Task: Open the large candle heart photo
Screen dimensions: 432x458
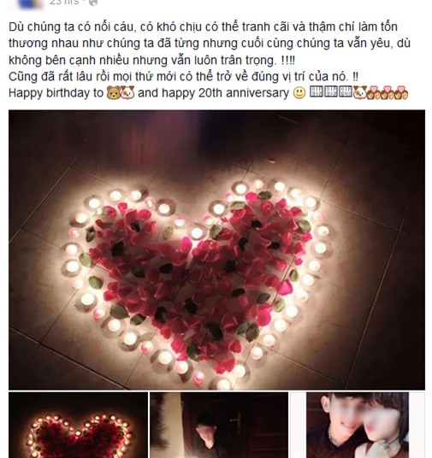Action: point(216,250)
